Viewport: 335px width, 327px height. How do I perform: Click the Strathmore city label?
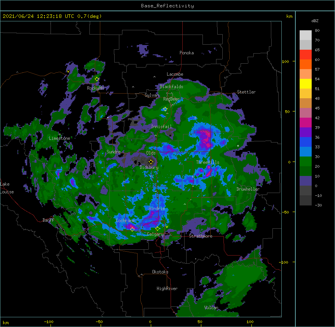point(201,236)
